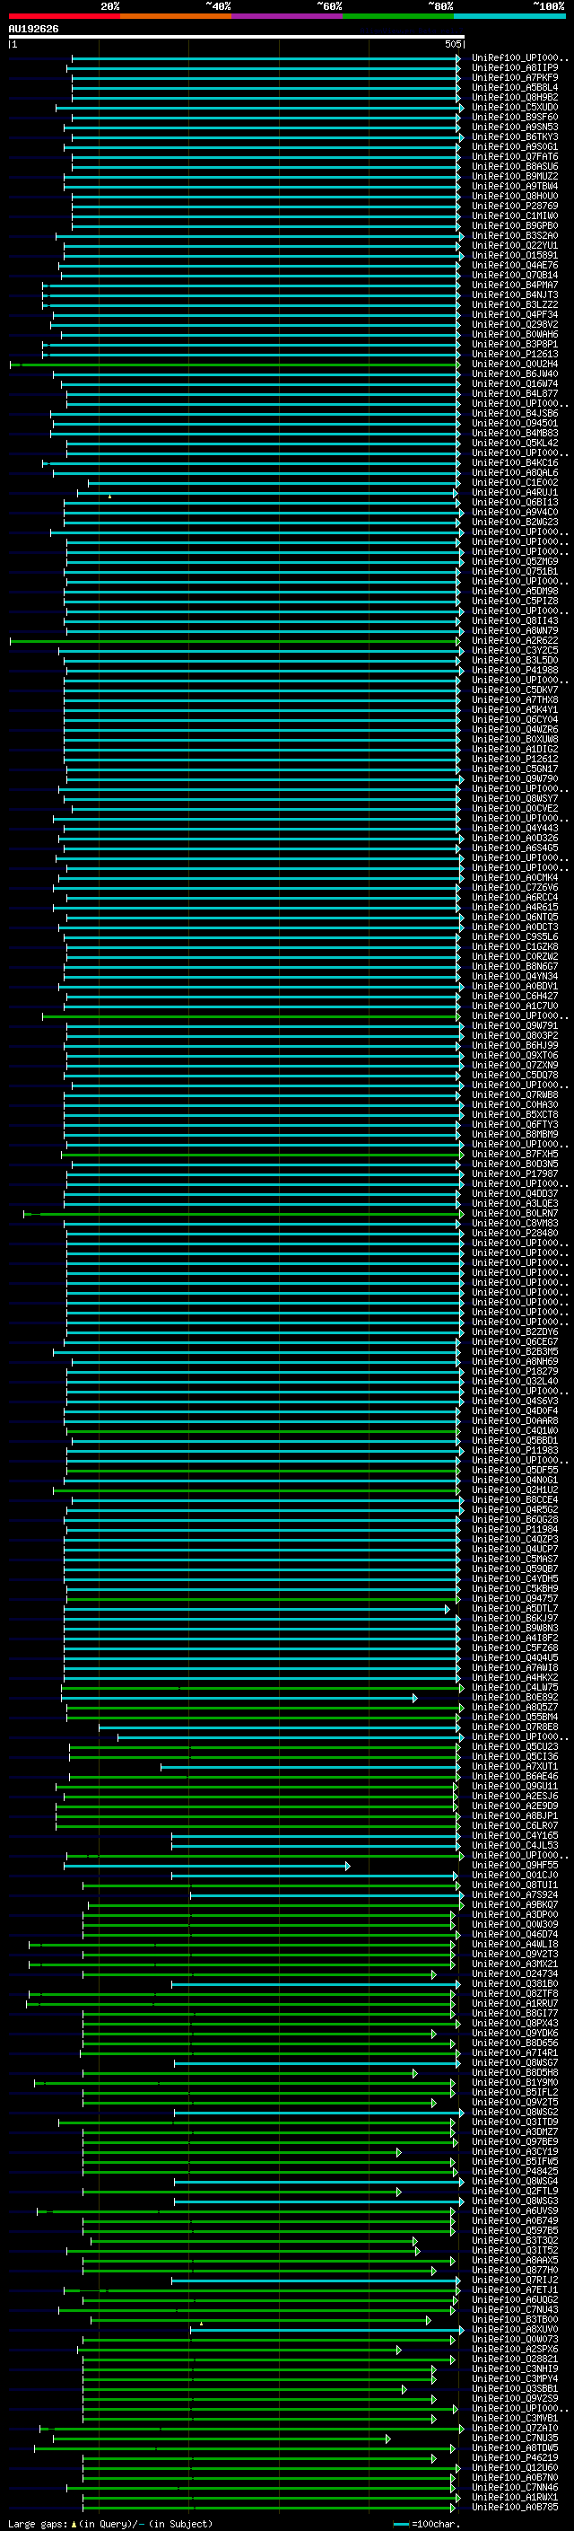The image size is (574, 2531).
Task: Click the Large gaps legend text
Action: click(38, 2523)
